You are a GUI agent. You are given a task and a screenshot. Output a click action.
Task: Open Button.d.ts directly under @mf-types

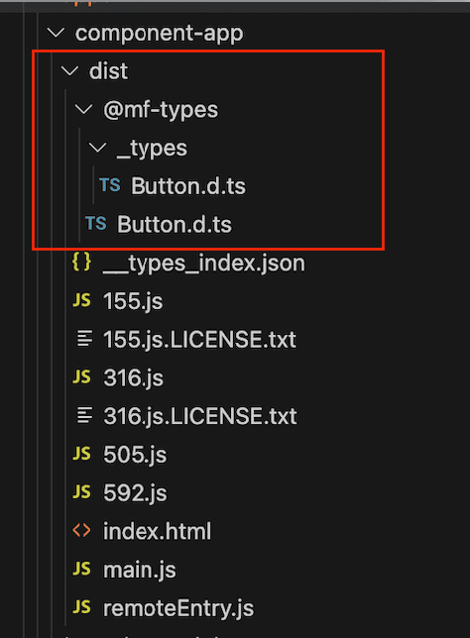point(175,224)
